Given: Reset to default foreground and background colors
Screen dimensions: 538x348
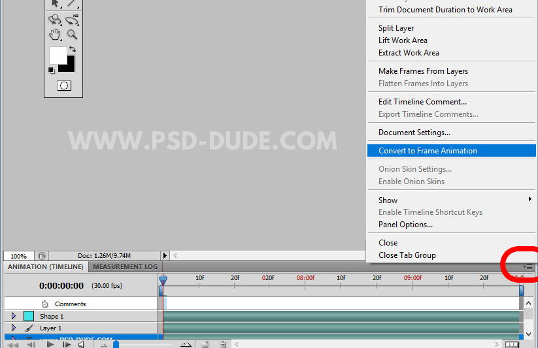Looking at the screenshot, I should coord(52,71).
